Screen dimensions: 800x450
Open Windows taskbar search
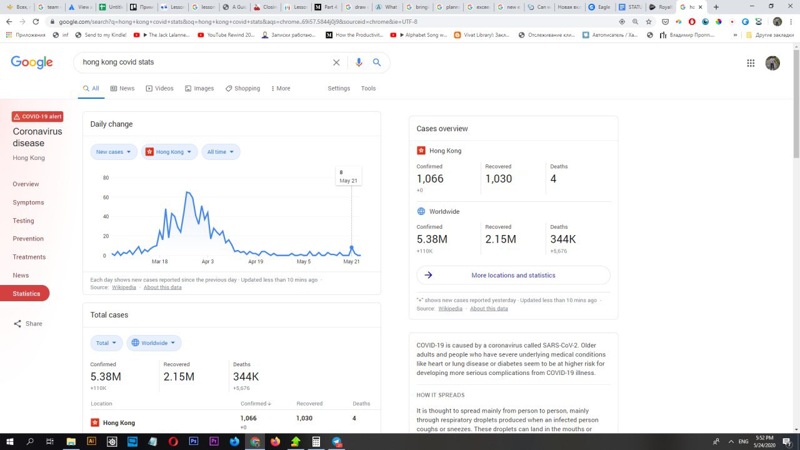tap(30, 441)
